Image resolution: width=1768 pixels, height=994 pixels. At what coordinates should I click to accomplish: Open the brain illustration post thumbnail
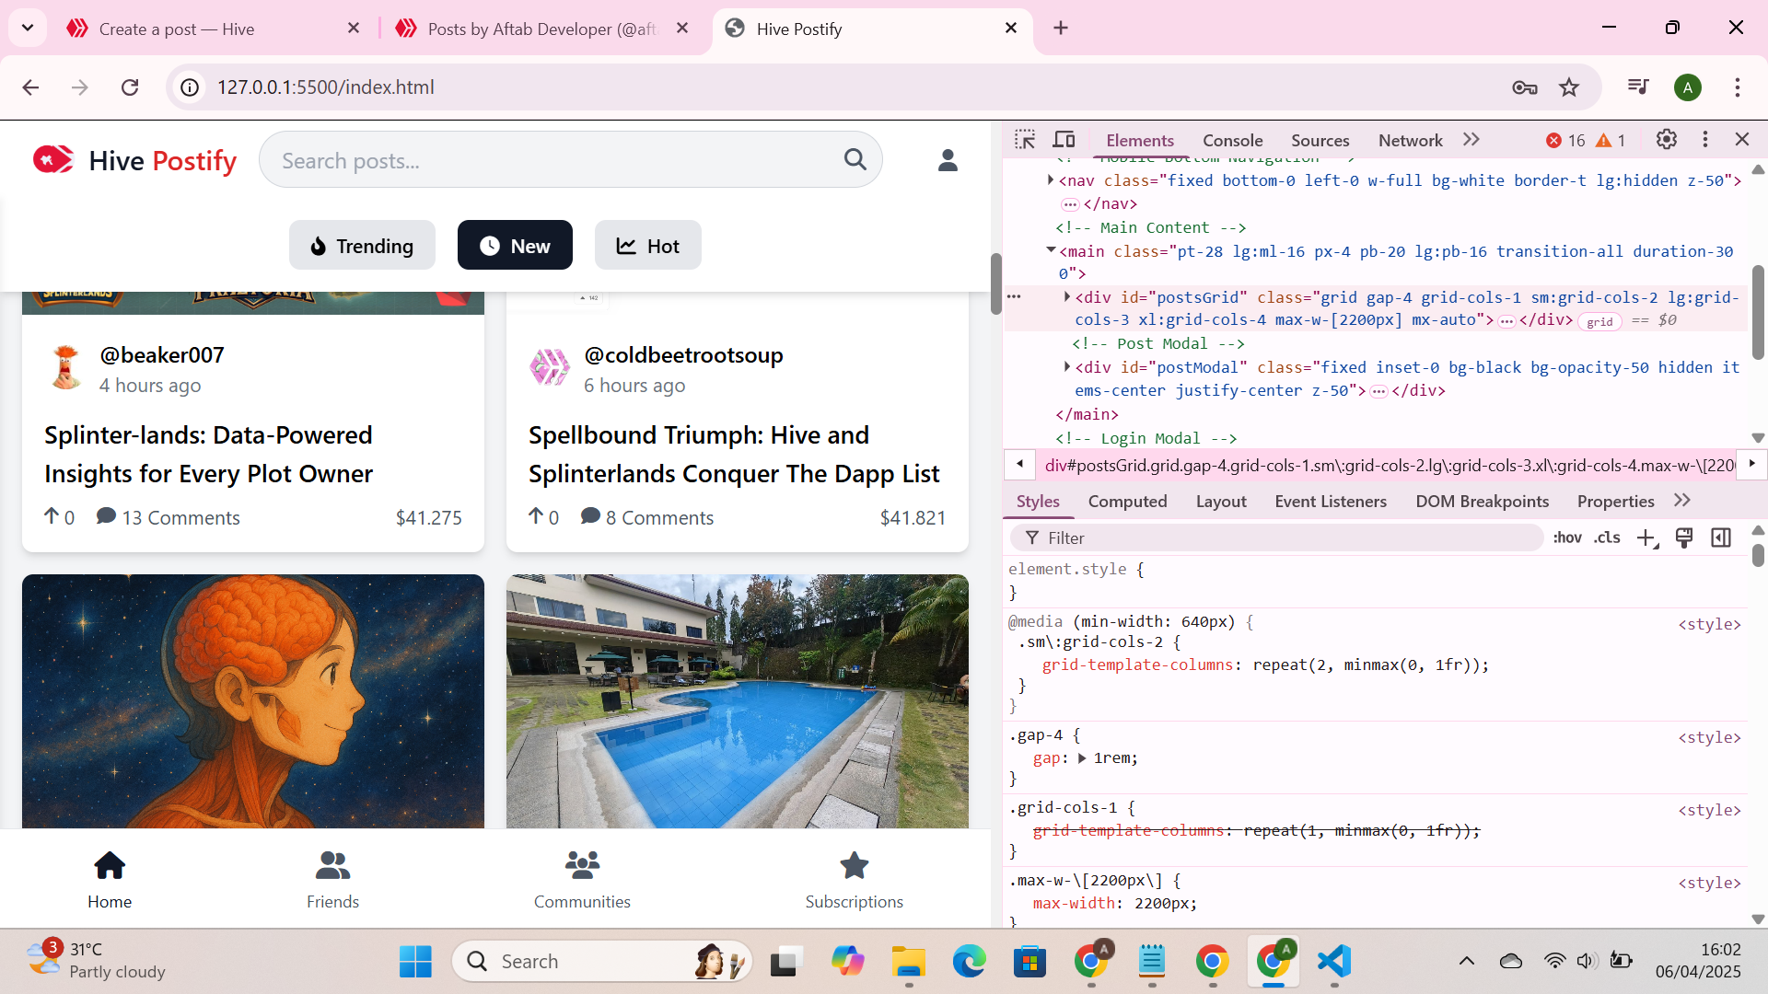253,701
